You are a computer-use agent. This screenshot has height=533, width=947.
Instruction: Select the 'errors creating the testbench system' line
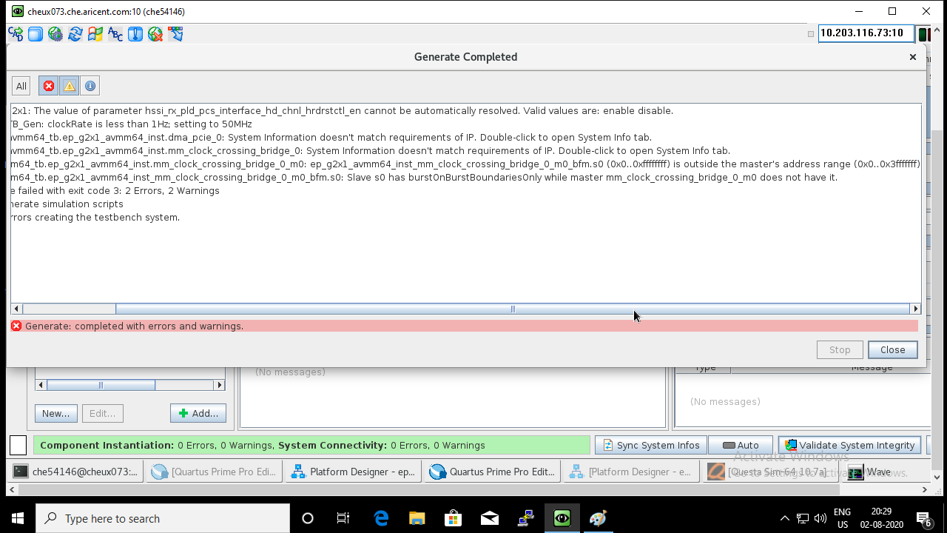95,218
